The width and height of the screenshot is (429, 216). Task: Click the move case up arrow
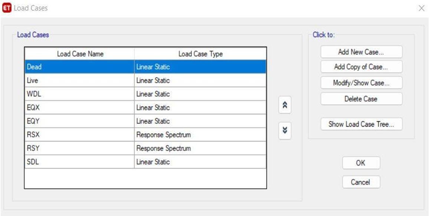285,105
